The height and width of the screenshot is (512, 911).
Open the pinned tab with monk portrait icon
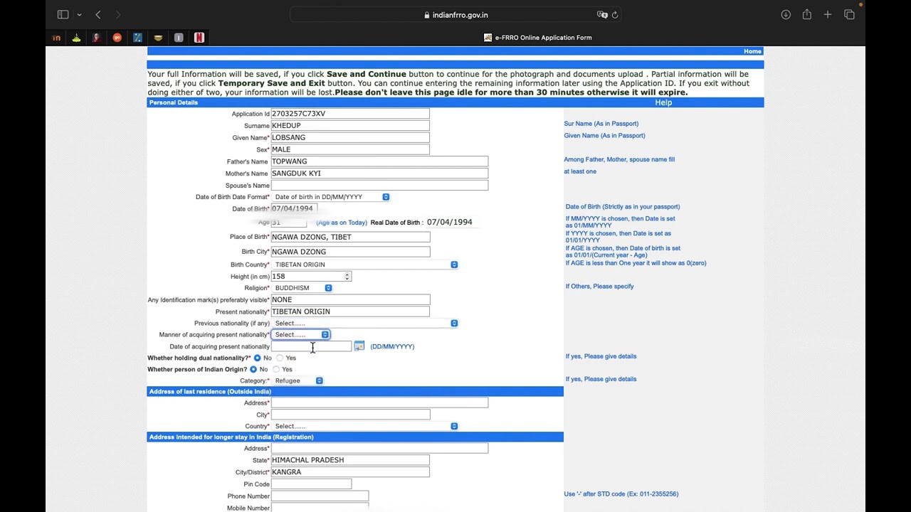point(97,38)
